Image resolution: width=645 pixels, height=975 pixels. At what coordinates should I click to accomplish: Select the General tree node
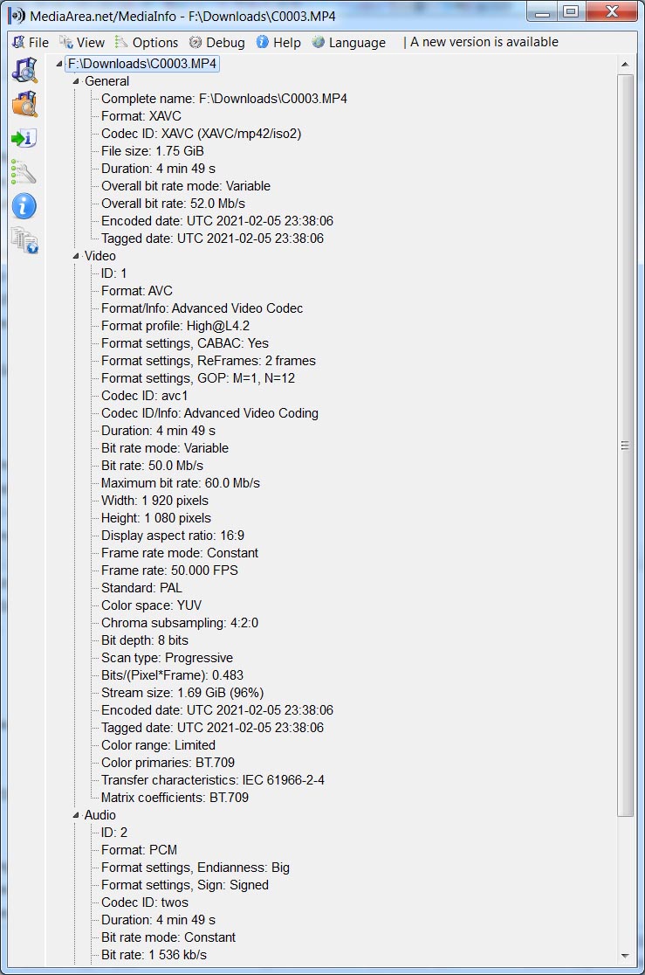(x=106, y=81)
